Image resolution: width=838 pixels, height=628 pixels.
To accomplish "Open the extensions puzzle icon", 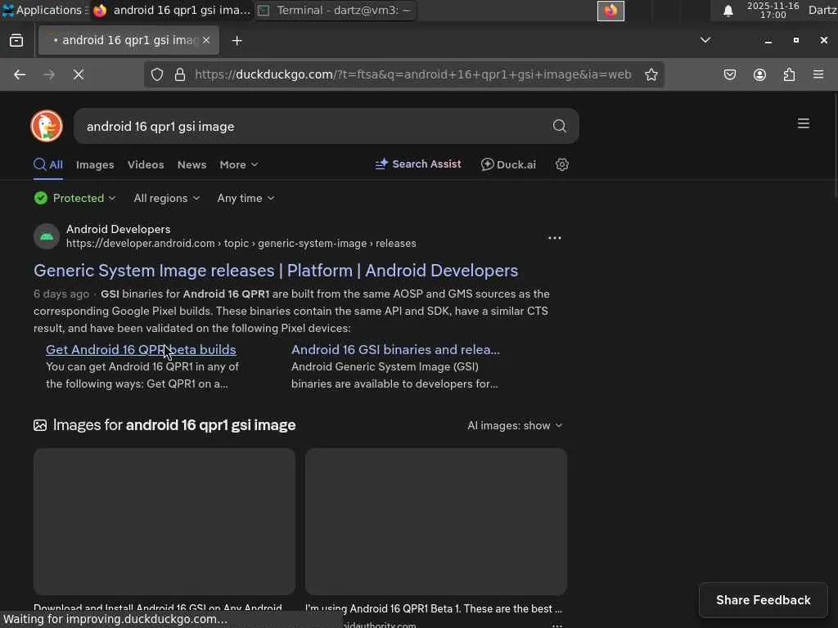I will (x=789, y=74).
